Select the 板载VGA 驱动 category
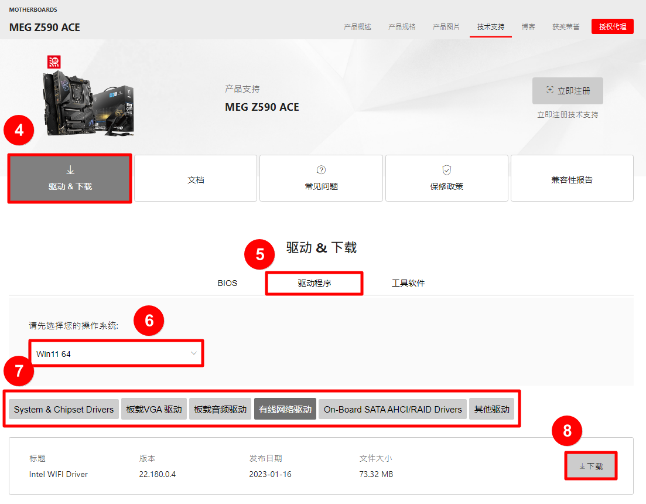 [154, 410]
